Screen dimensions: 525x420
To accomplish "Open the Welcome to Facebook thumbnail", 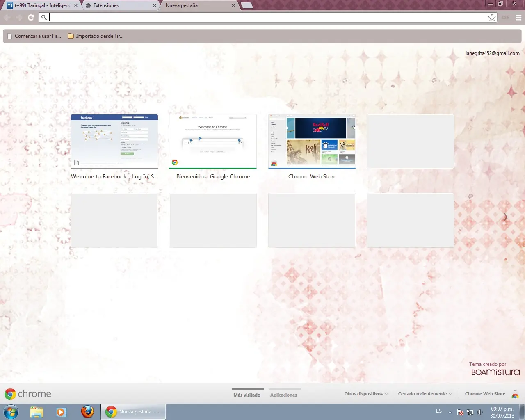I will pos(114,142).
